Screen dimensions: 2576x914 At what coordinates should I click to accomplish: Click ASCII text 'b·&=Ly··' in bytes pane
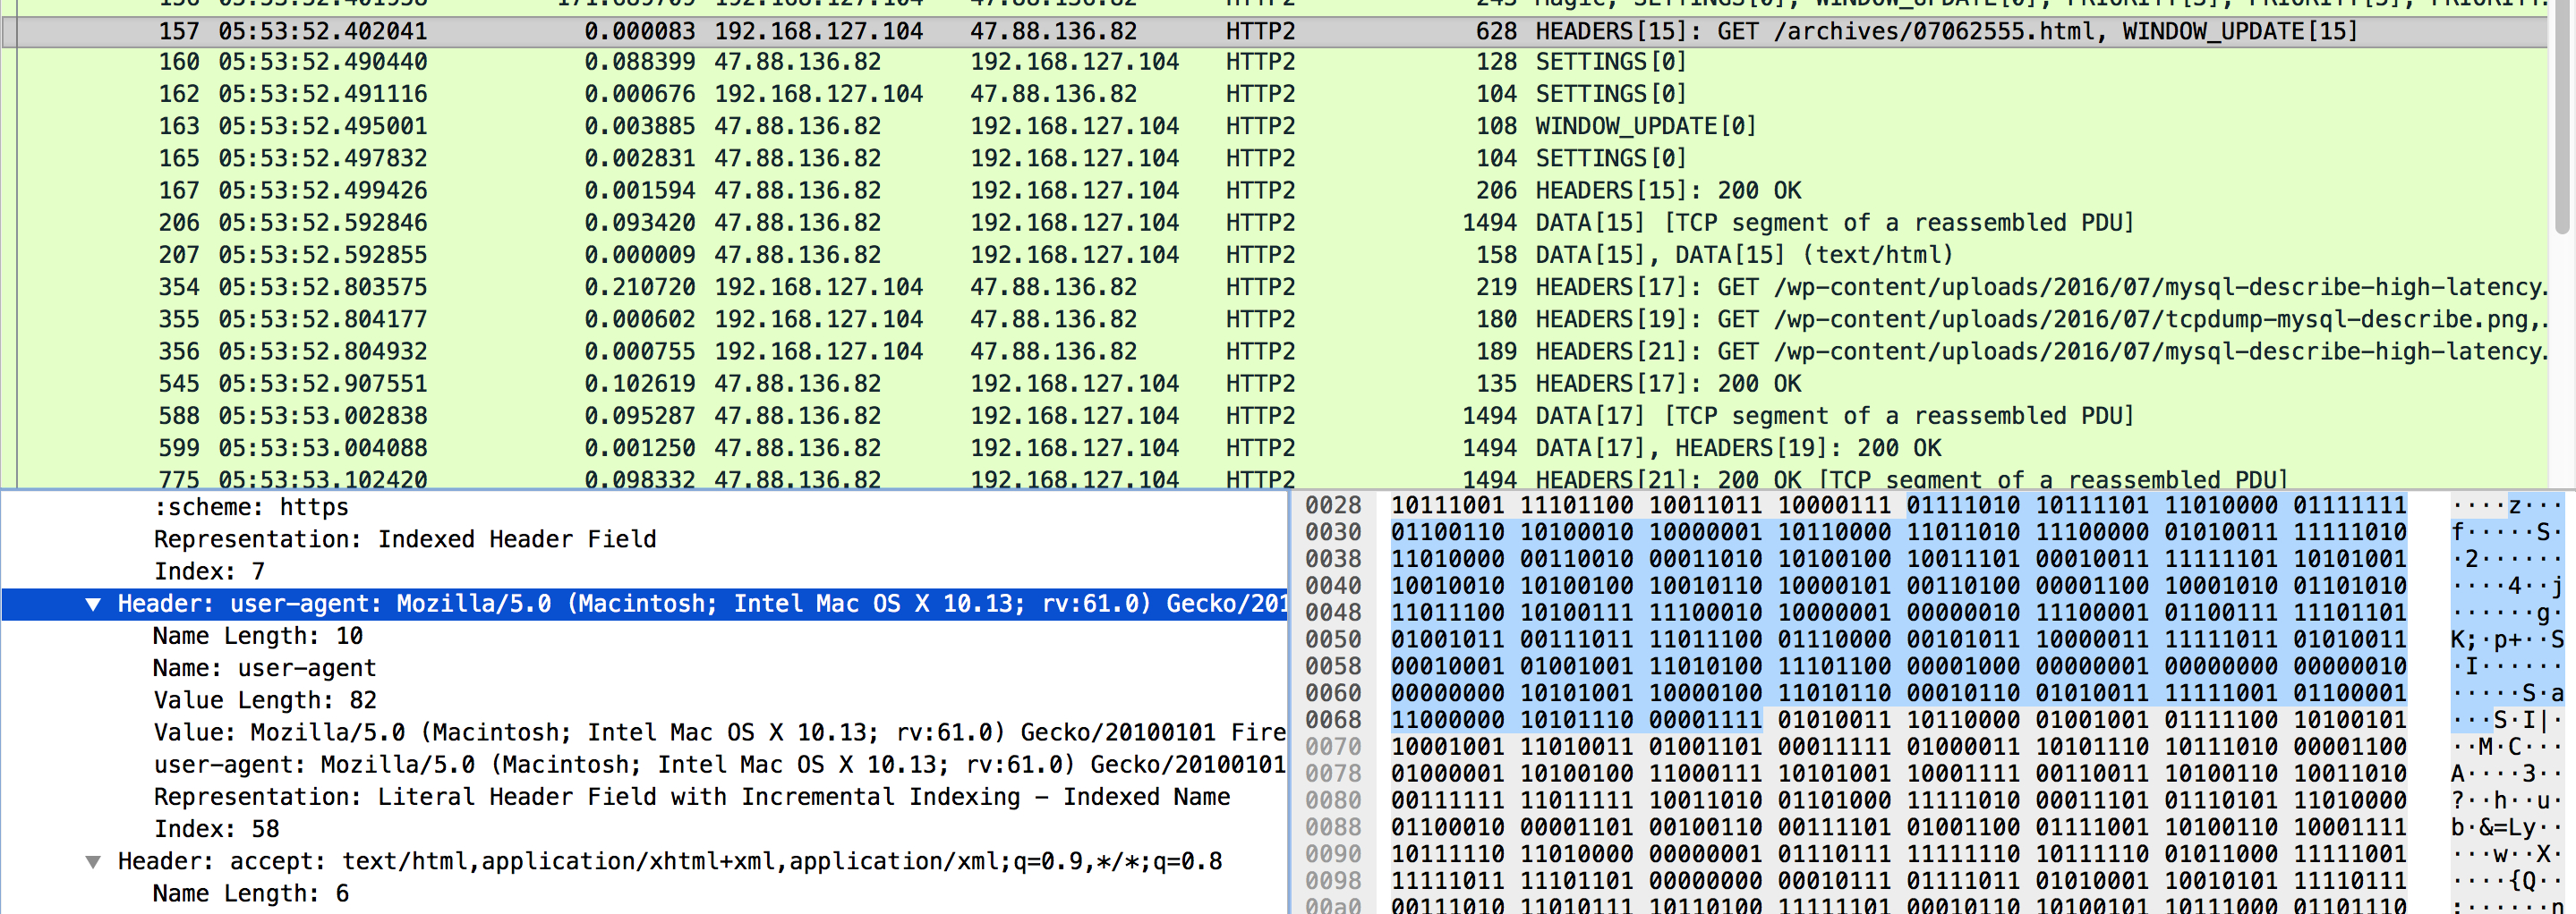pyautogui.click(x=2507, y=827)
